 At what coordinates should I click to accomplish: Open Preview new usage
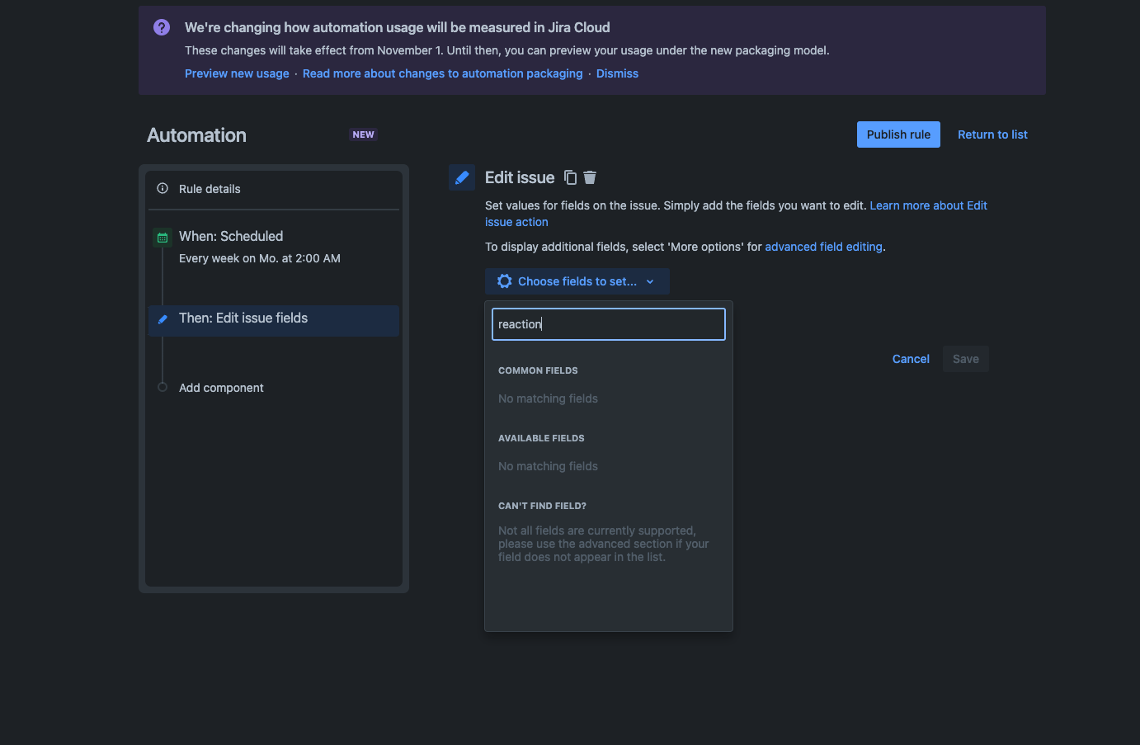pos(237,73)
